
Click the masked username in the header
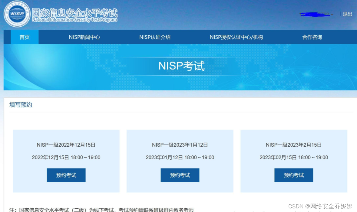(x=315, y=14)
